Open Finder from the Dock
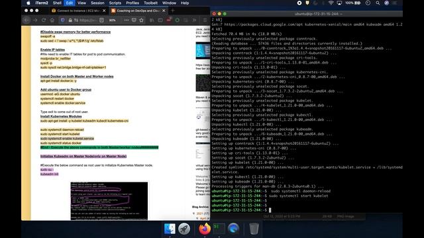 [x=170, y=229]
